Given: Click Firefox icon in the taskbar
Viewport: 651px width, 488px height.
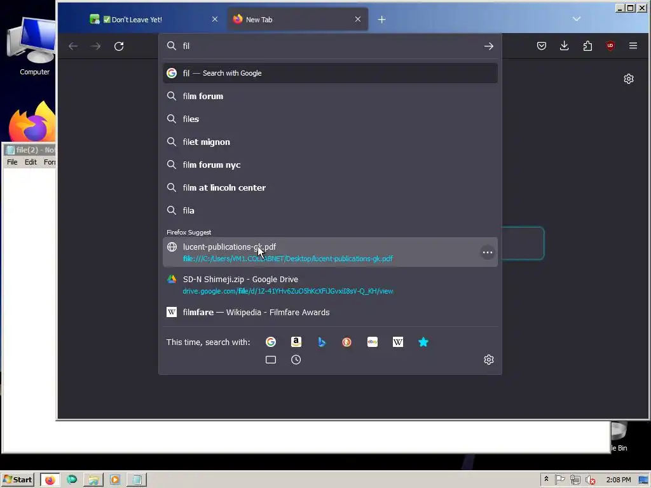Looking at the screenshot, I should (50, 480).
